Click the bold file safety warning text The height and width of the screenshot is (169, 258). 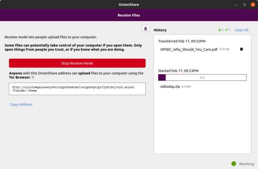click(x=73, y=47)
